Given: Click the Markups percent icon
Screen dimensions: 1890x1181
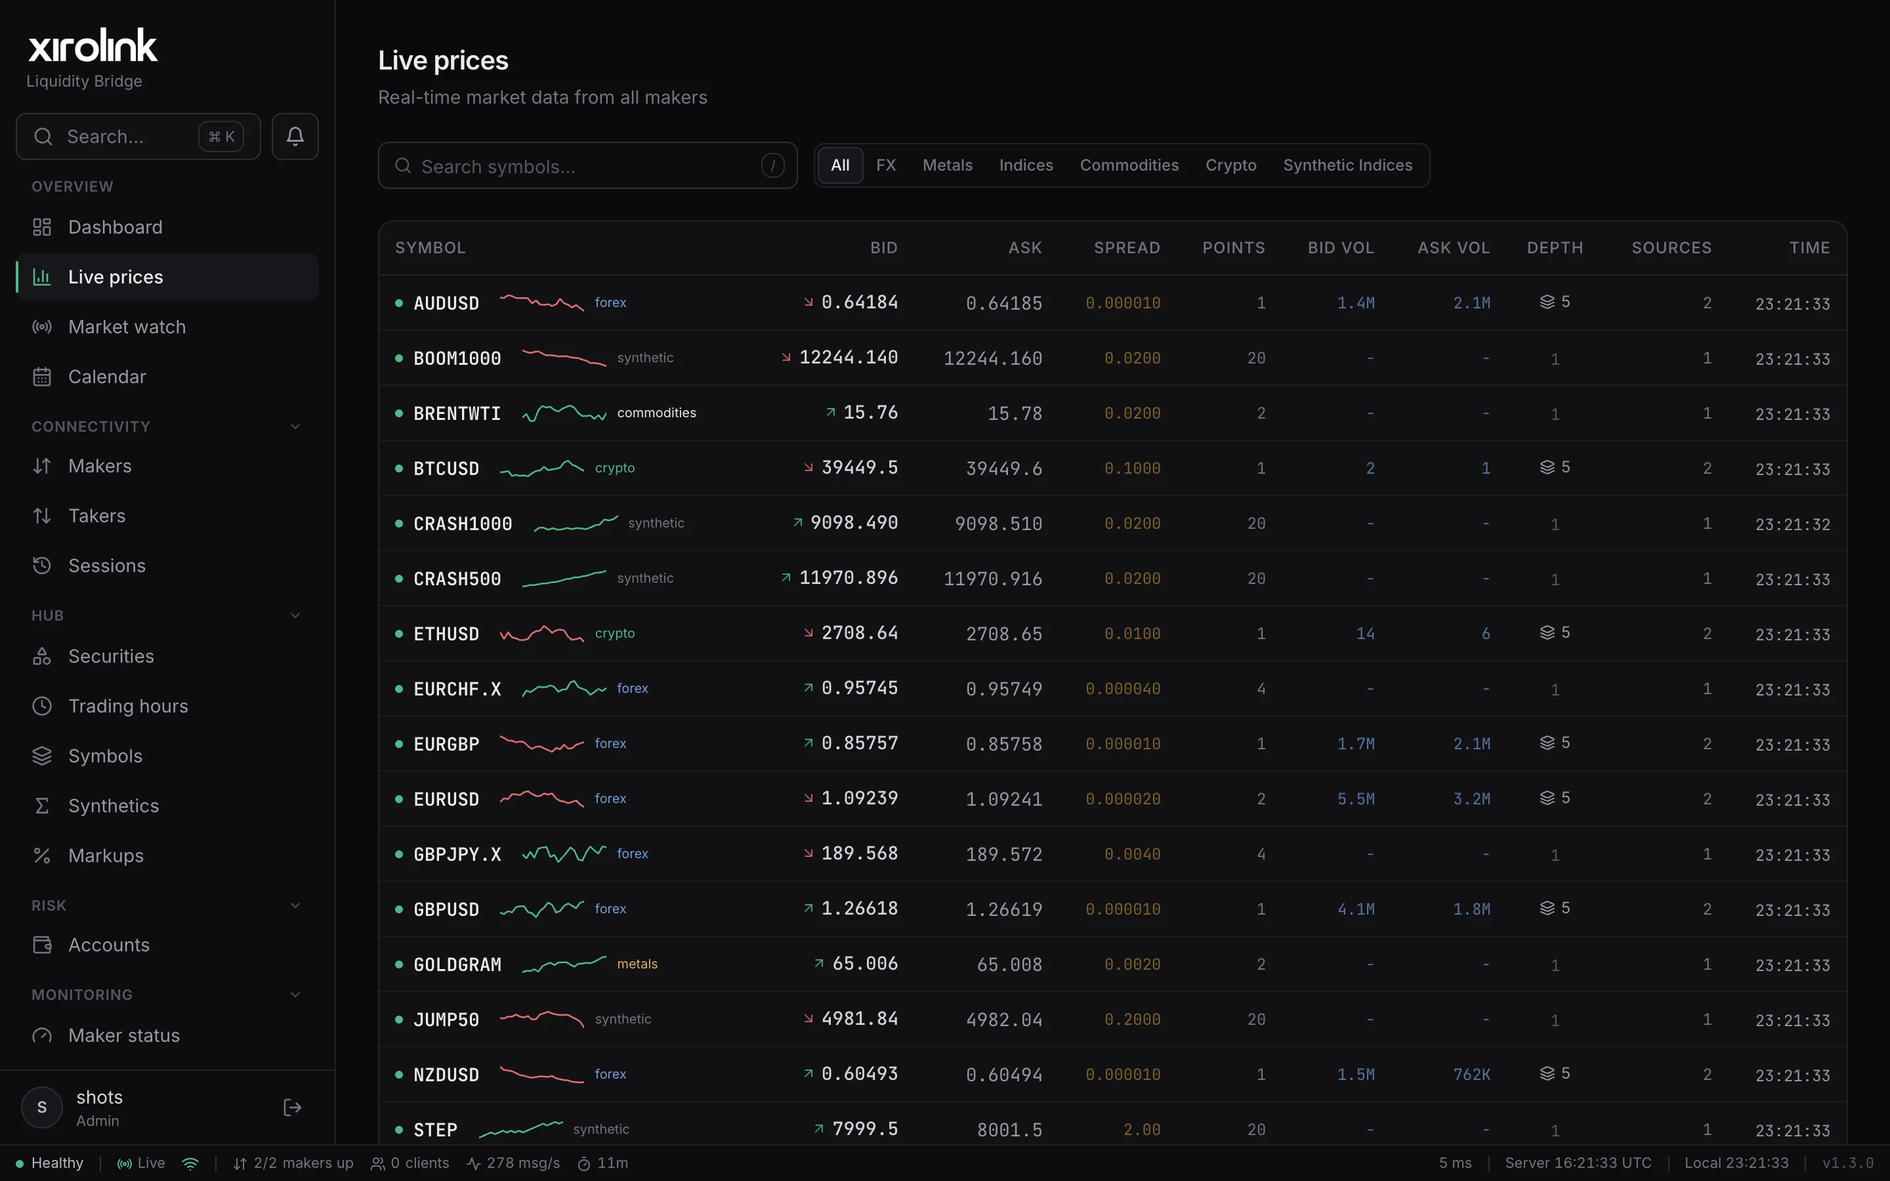Looking at the screenshot, I should [x=42, y=856].
